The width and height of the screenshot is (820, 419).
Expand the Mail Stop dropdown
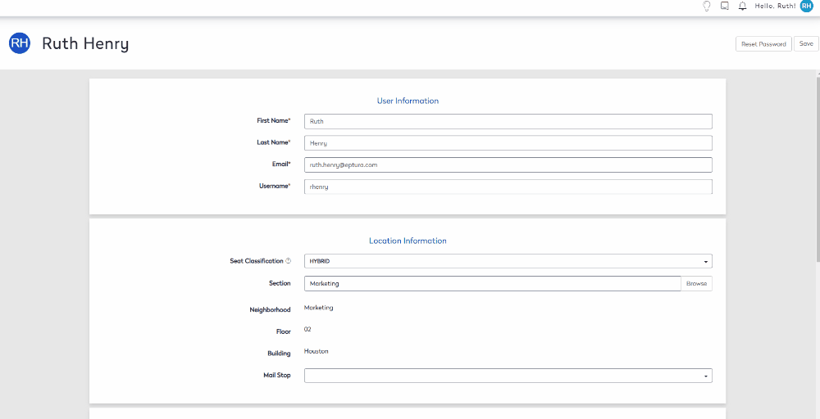tap(508, 376)
